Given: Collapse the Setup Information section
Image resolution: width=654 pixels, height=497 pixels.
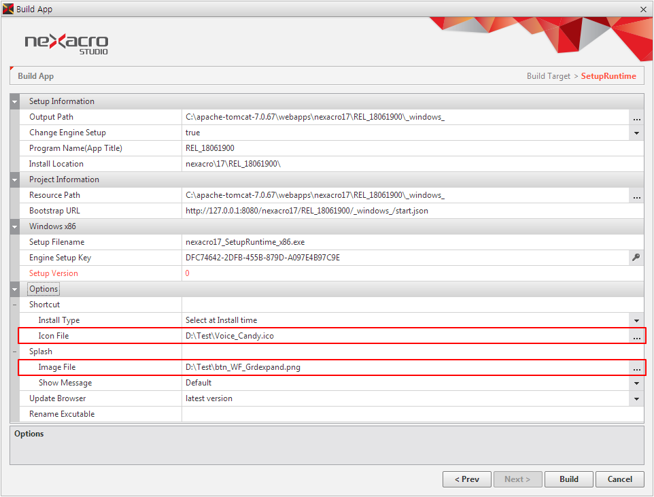Looking at the screenshot, I should [x=15, y=102].
